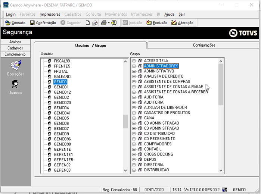This screenshot has height=194, width=261.
Task: Click the Usuário list scroll up arrow
Action: [x=125, y=62]
